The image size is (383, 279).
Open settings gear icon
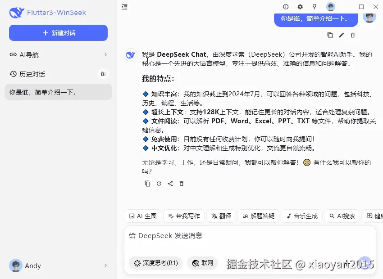(300, 7)
